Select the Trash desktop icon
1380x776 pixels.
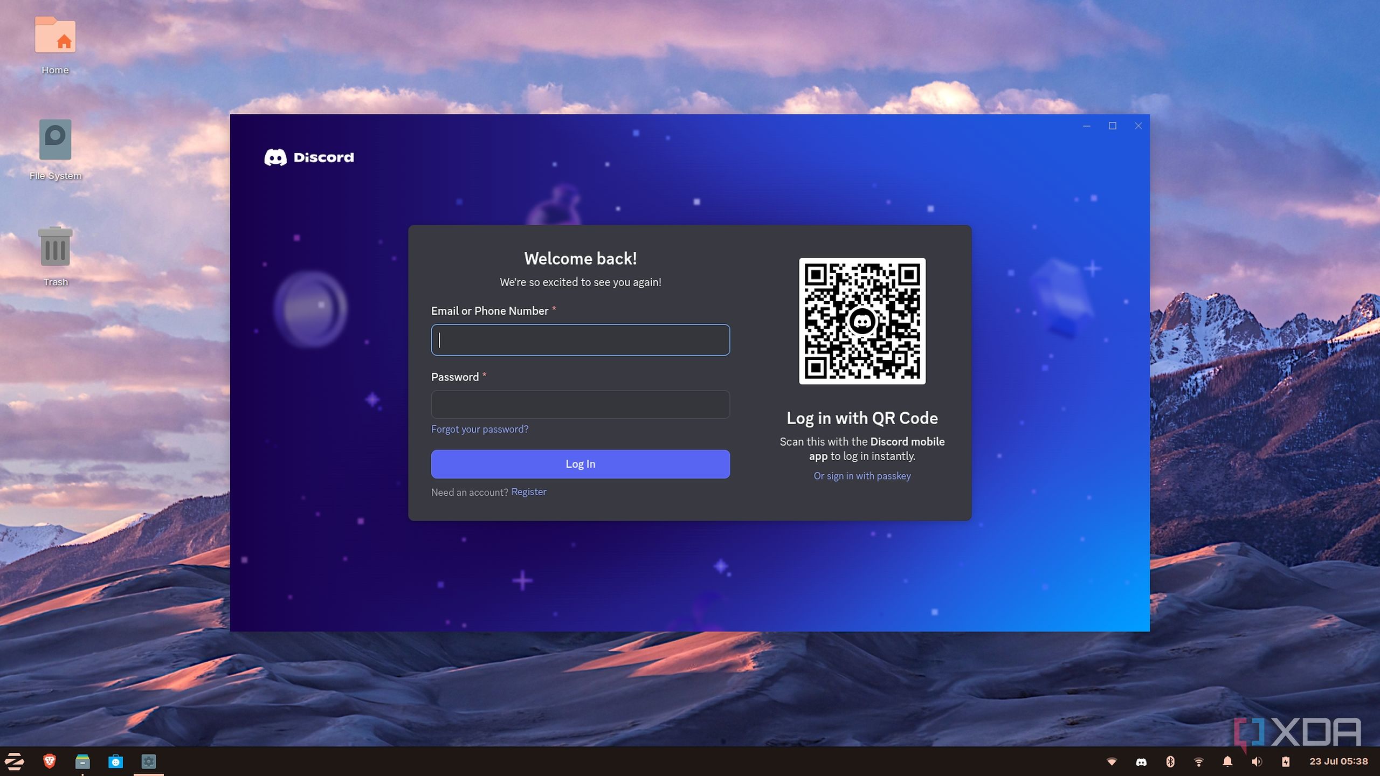tap(55, 257)
